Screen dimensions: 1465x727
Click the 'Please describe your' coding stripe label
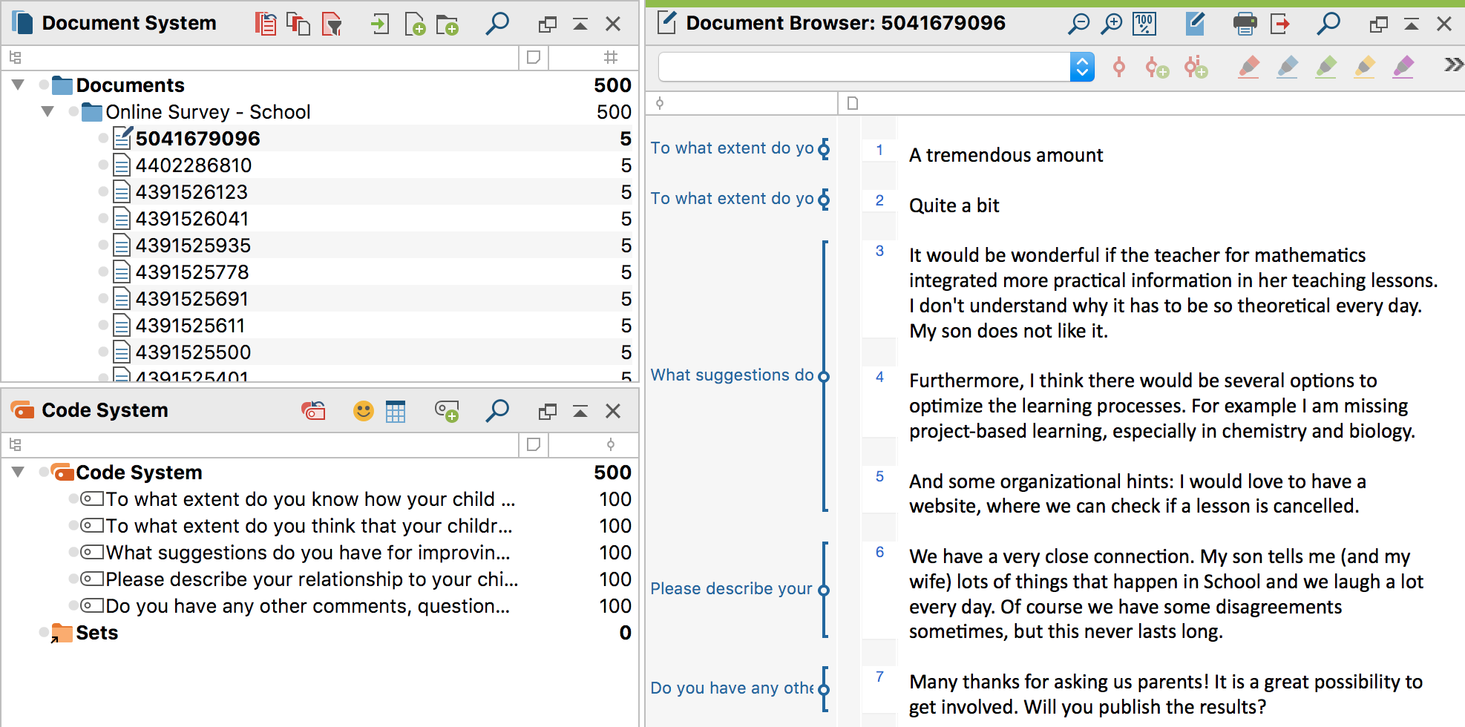[x=731, y=589]
